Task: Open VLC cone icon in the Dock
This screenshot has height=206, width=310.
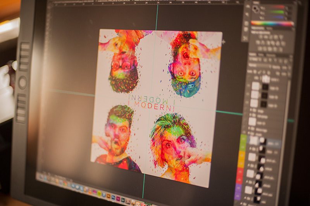Action: [x=90, y=190]
